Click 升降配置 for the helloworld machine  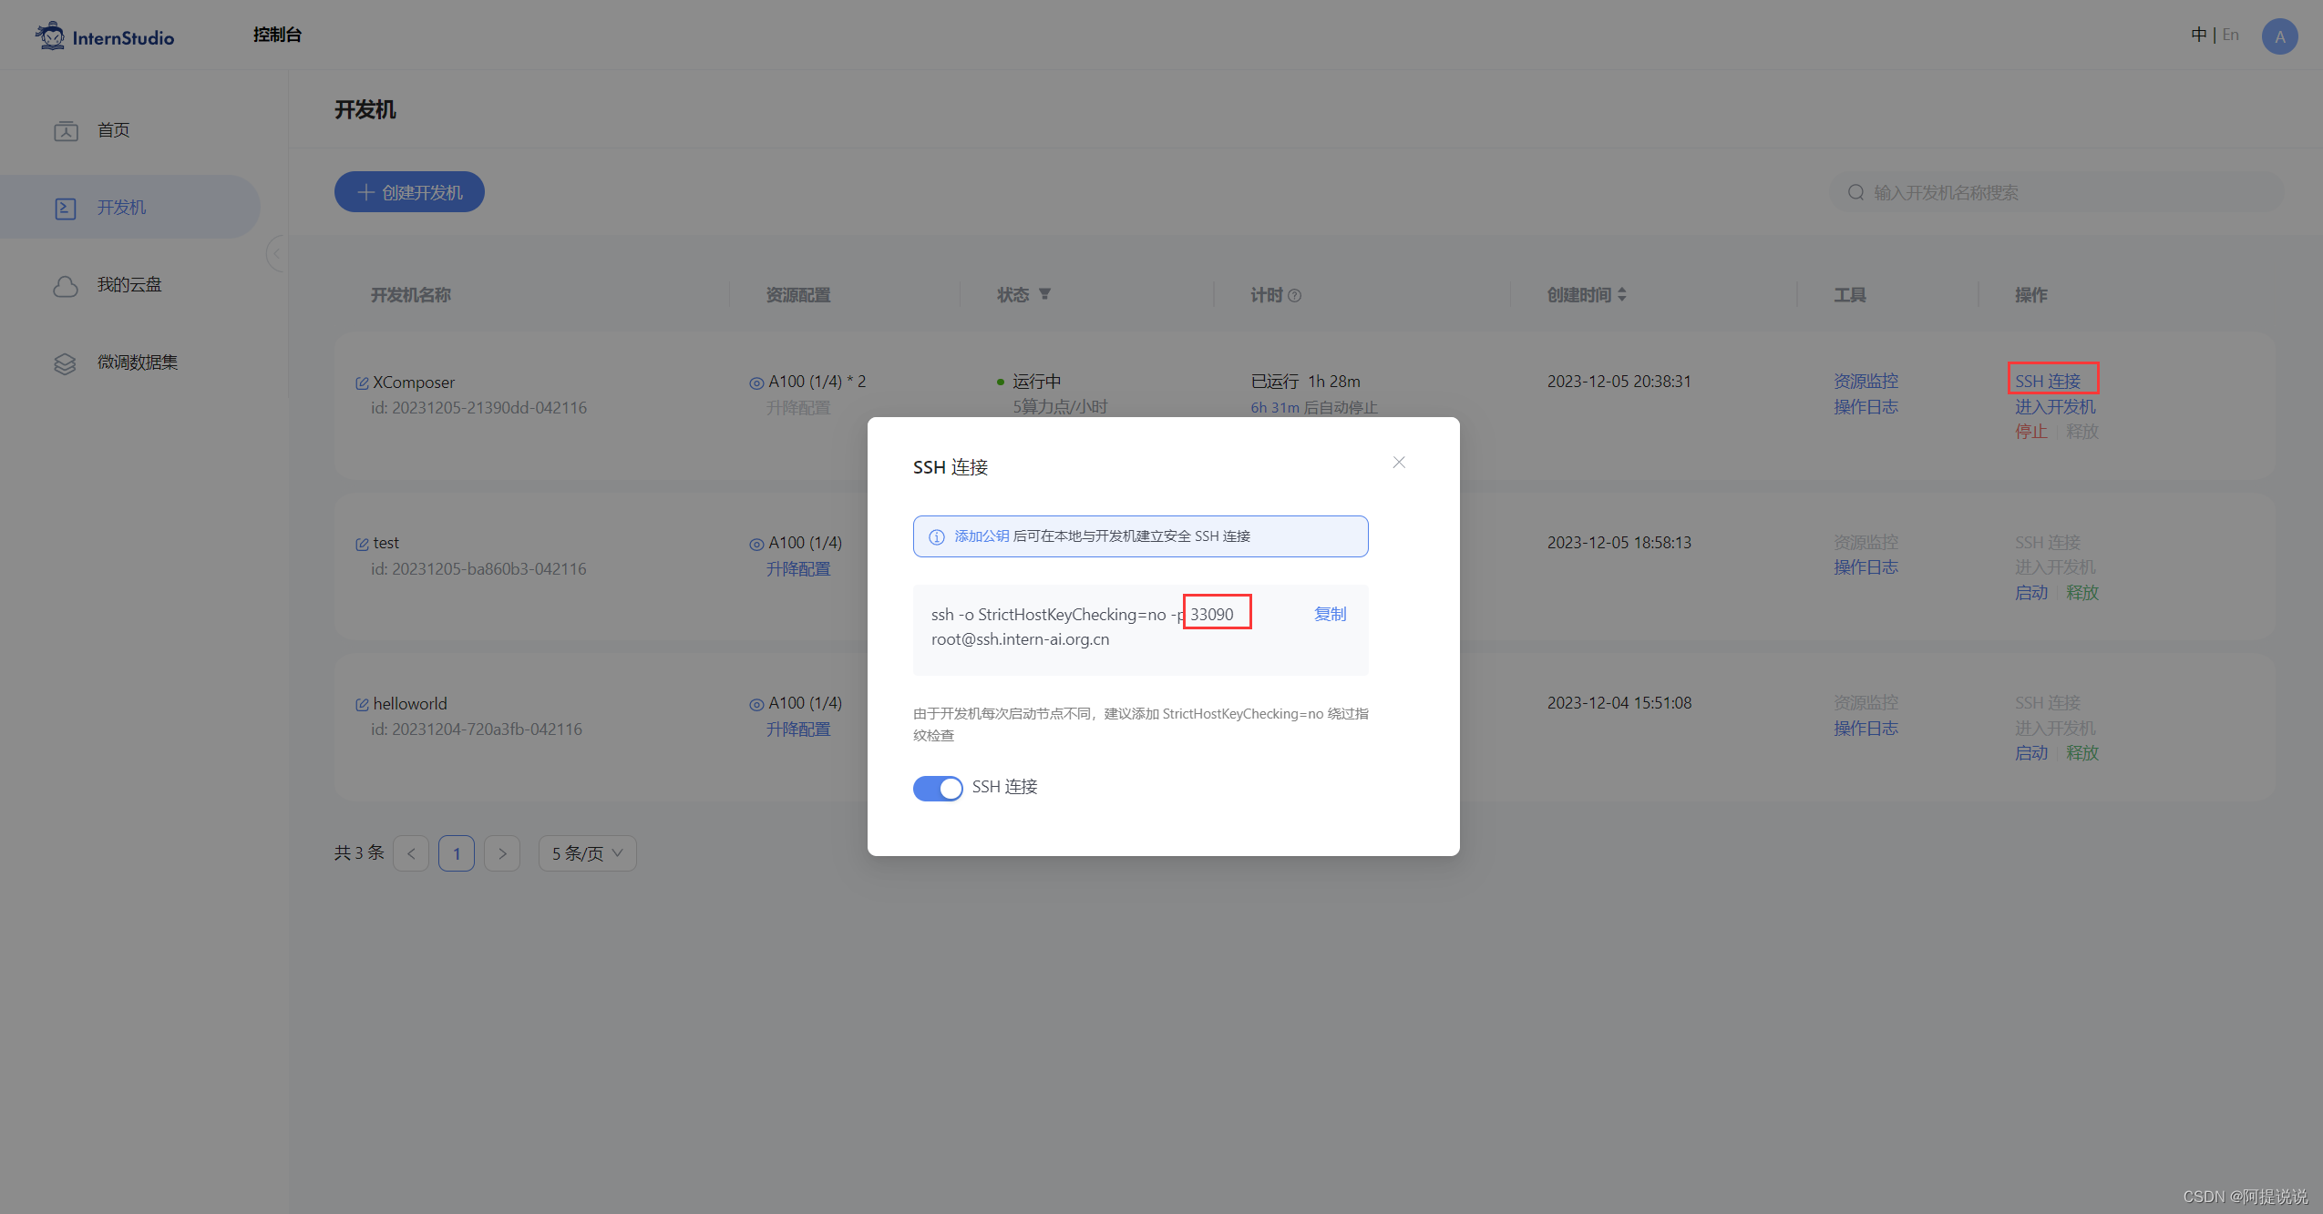pos(798,729)
